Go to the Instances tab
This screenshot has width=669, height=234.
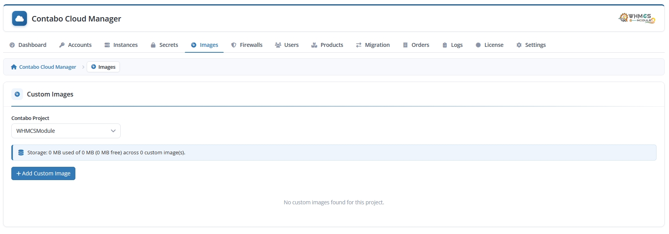(x=121, y=45)
